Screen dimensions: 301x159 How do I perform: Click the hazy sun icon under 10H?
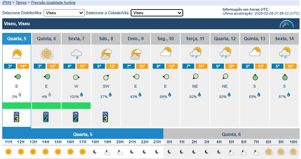[293, 152]
